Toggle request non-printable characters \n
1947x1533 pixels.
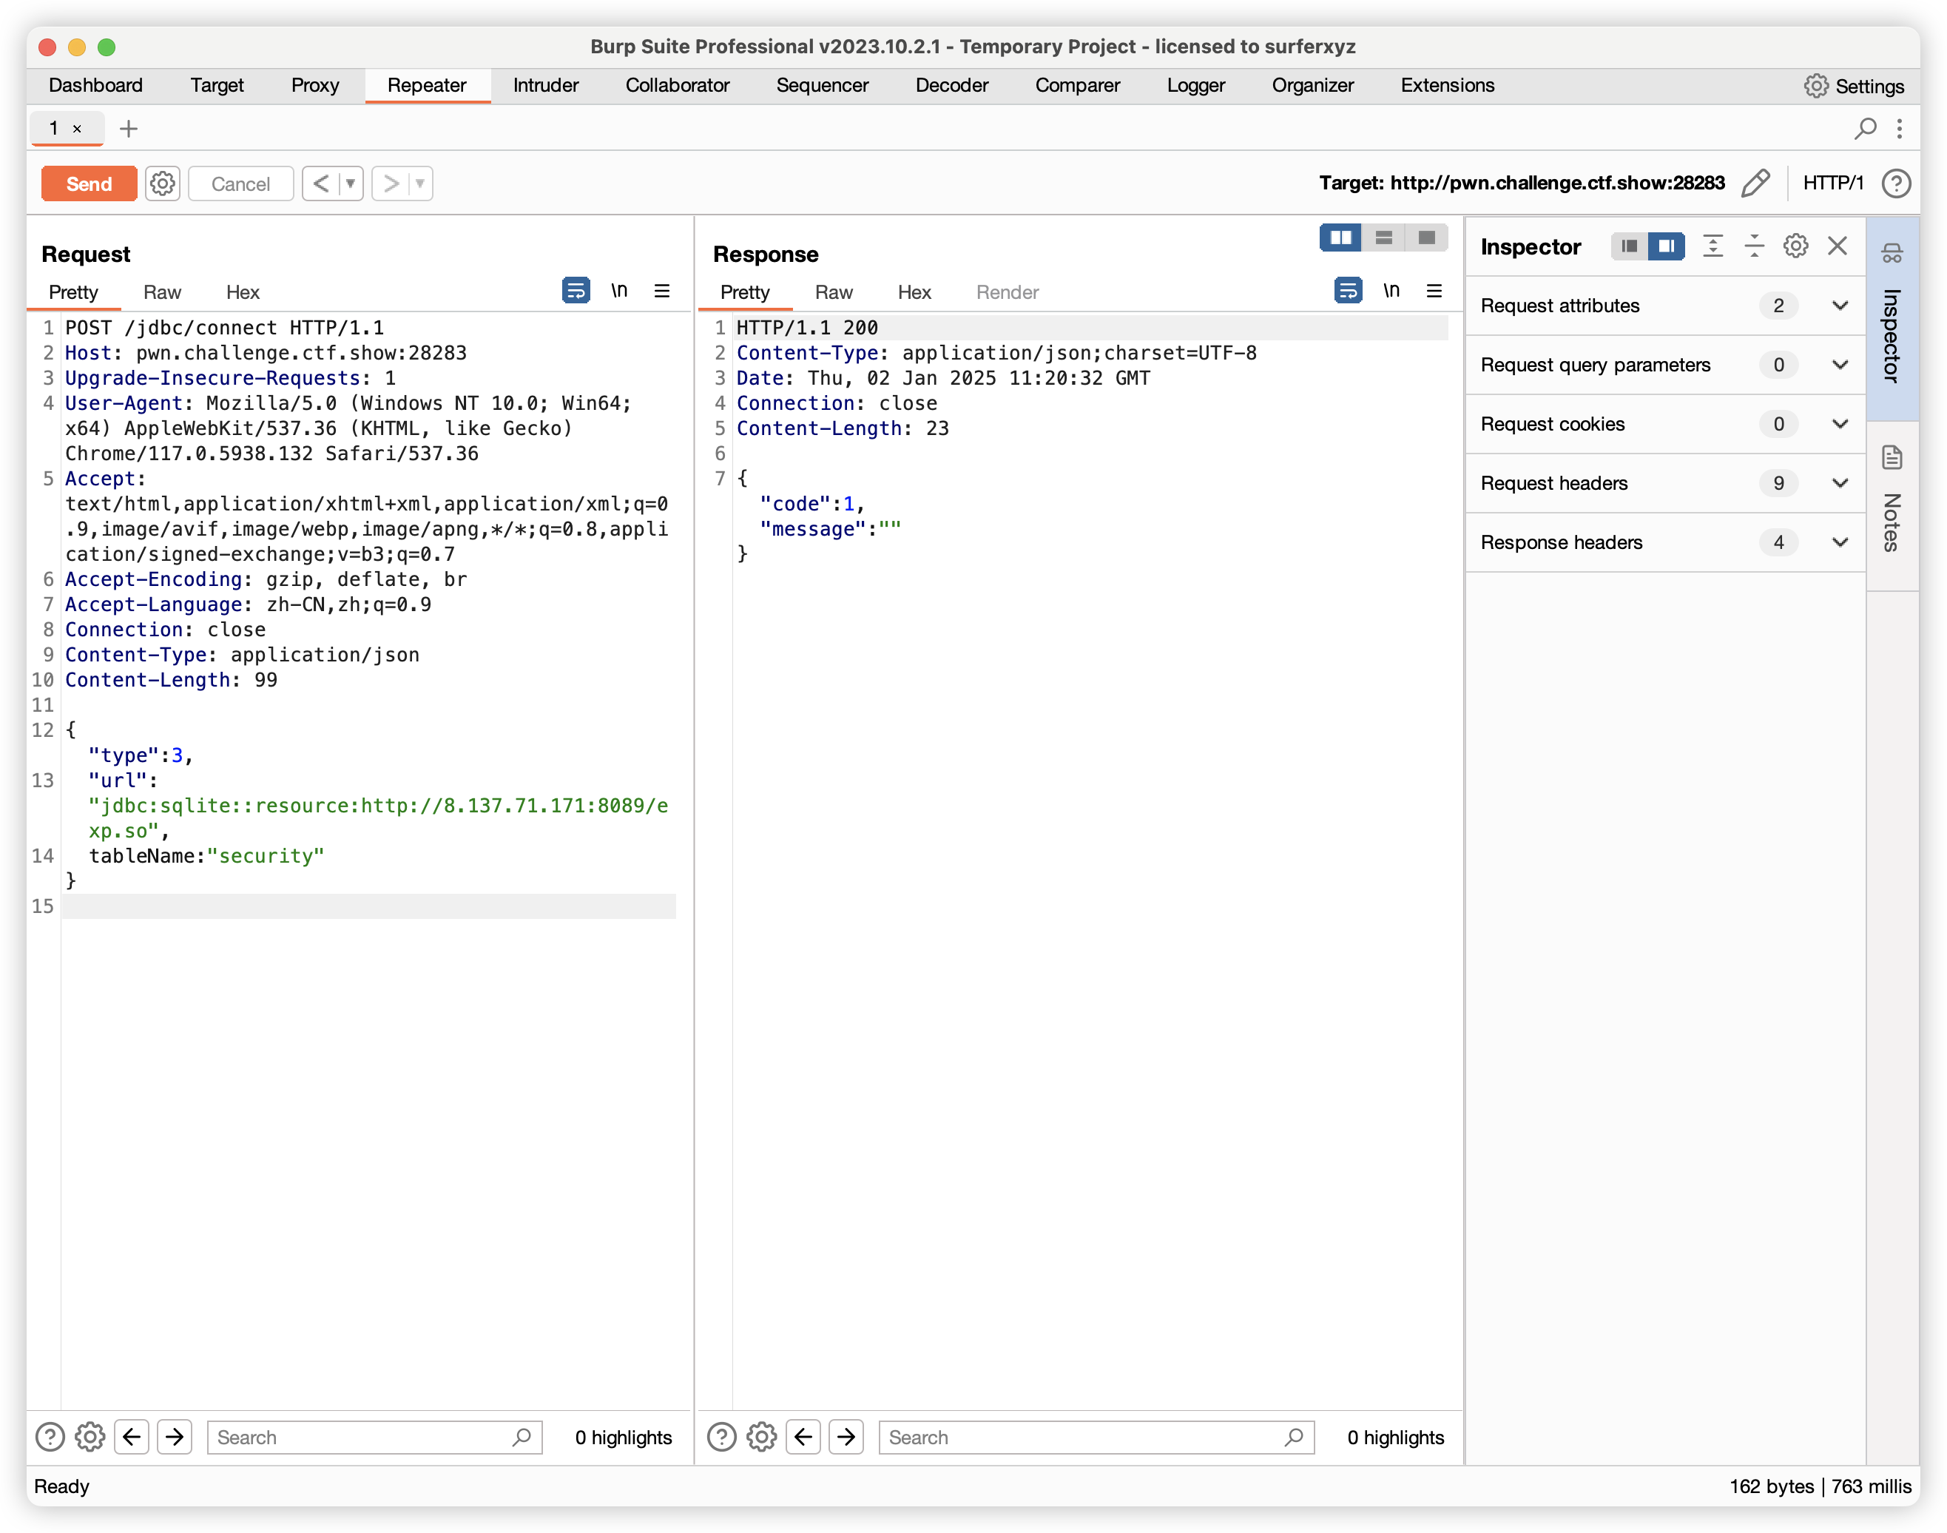point(619,290)
